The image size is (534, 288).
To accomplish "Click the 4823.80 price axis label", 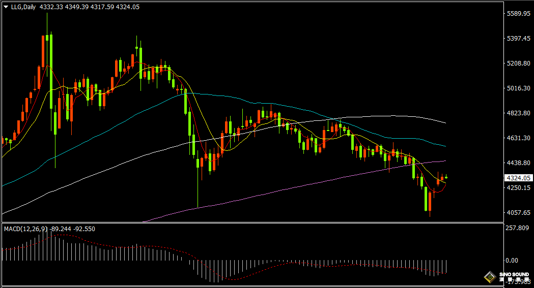I will 518,113.
